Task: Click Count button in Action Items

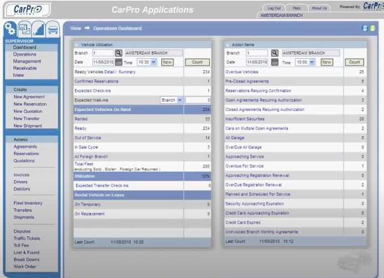Action: [x=355, y=62]
